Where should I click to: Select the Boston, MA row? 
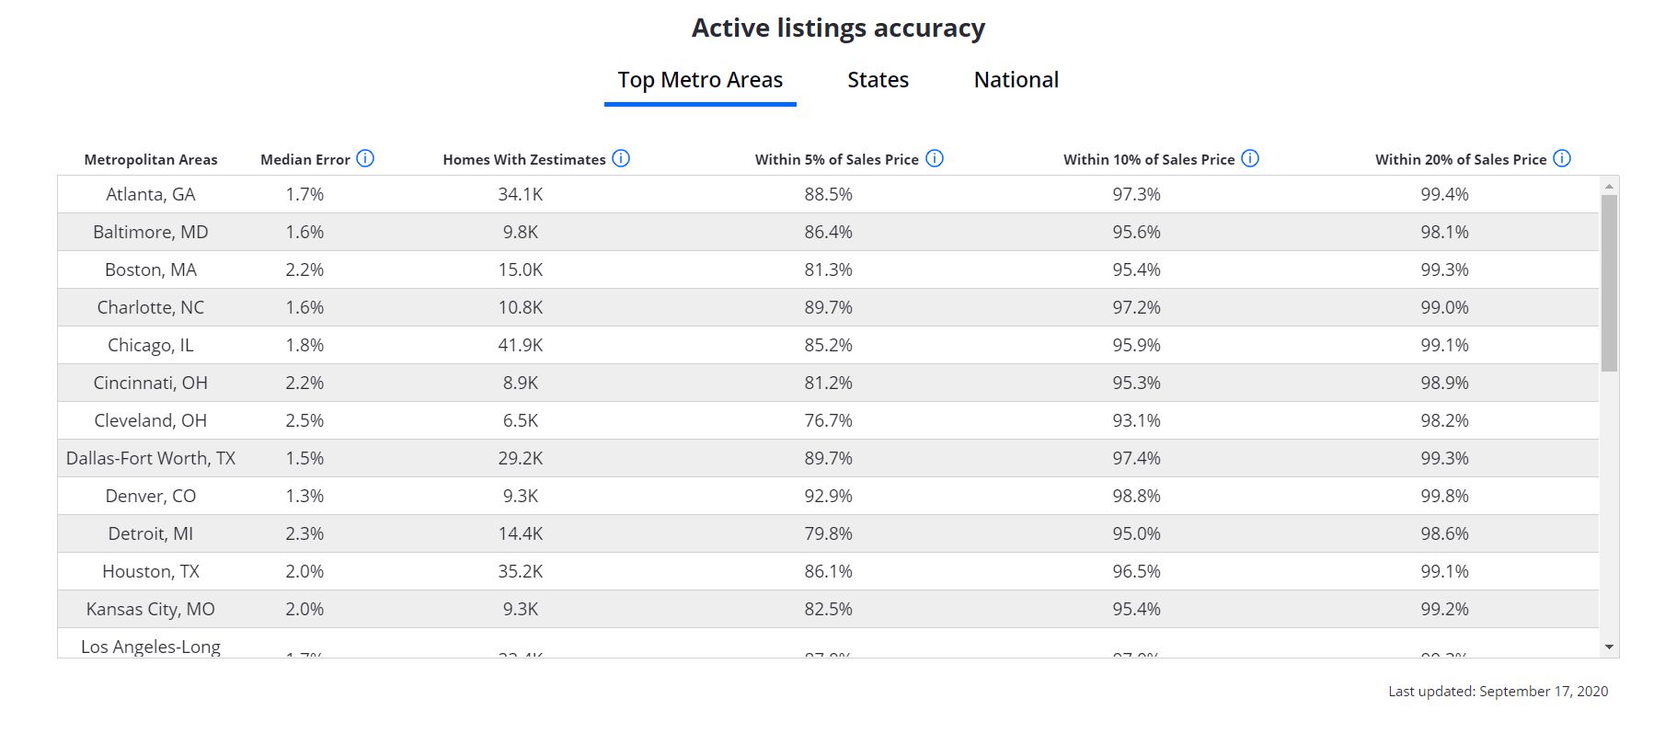coord(151,269)
